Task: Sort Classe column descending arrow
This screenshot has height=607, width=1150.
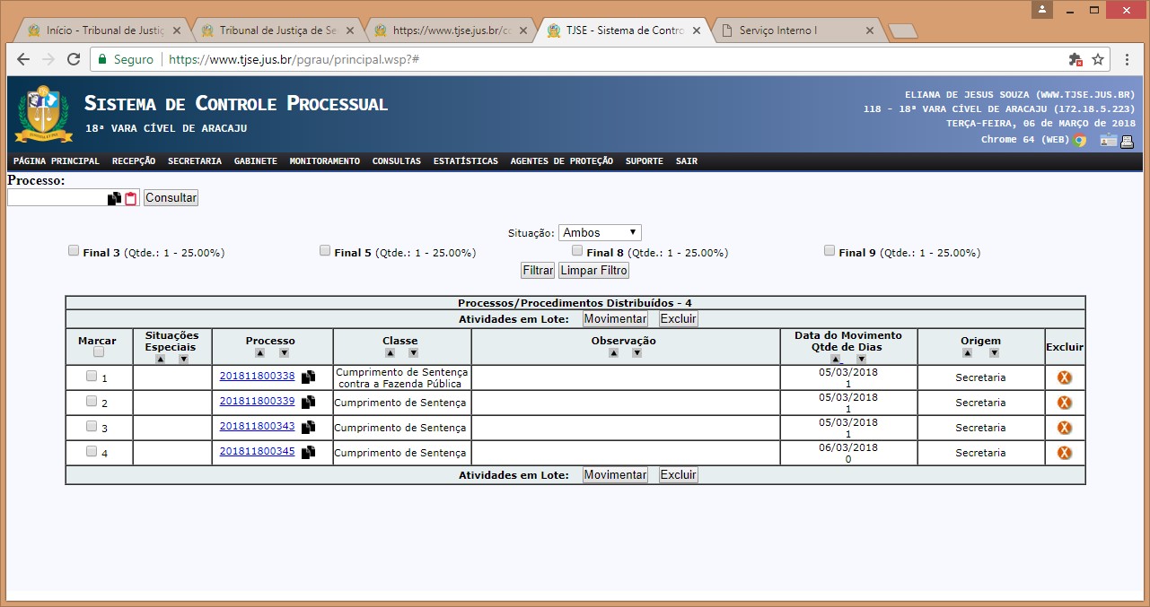Action: [x=413, y=353]
